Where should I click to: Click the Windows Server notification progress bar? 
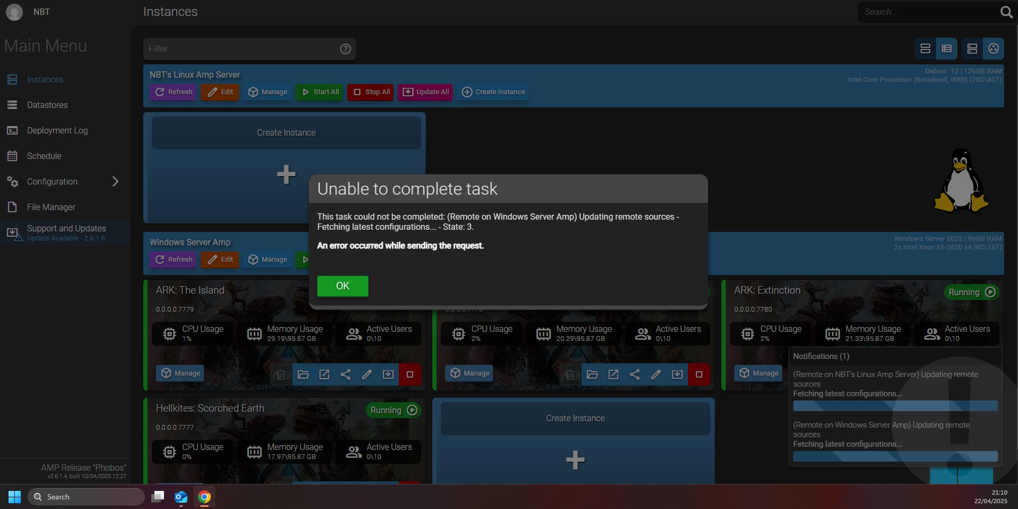point(896,456)
